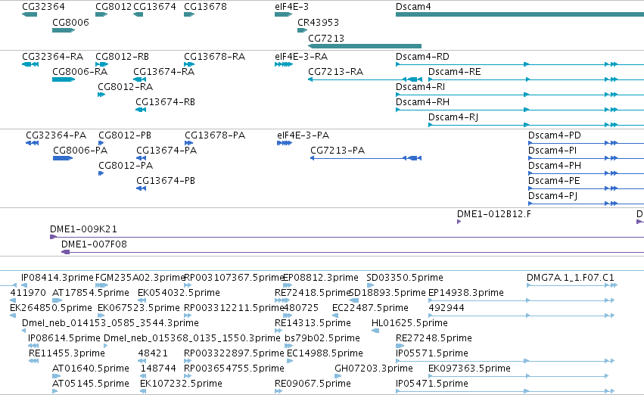Select the EP08812.3prime EST label

click(321, 278)
